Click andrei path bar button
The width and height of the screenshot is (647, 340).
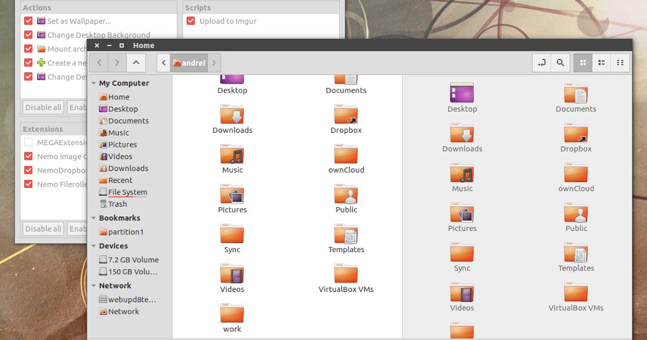pyautogui.click(x=189, y=63)
